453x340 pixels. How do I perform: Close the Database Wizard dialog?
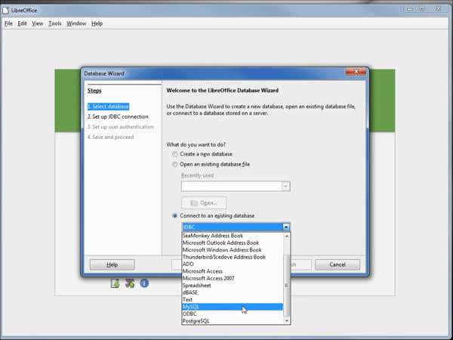[x=356, y=72]
